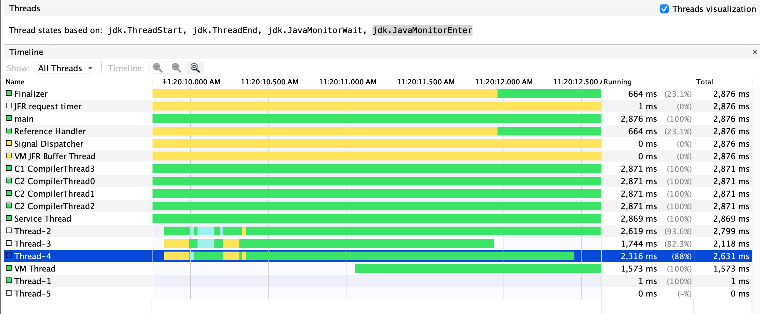Viewport: 760px width, 314px height.
Task: Enable the JFR request timer checkbox
Action: coord(8,105)
